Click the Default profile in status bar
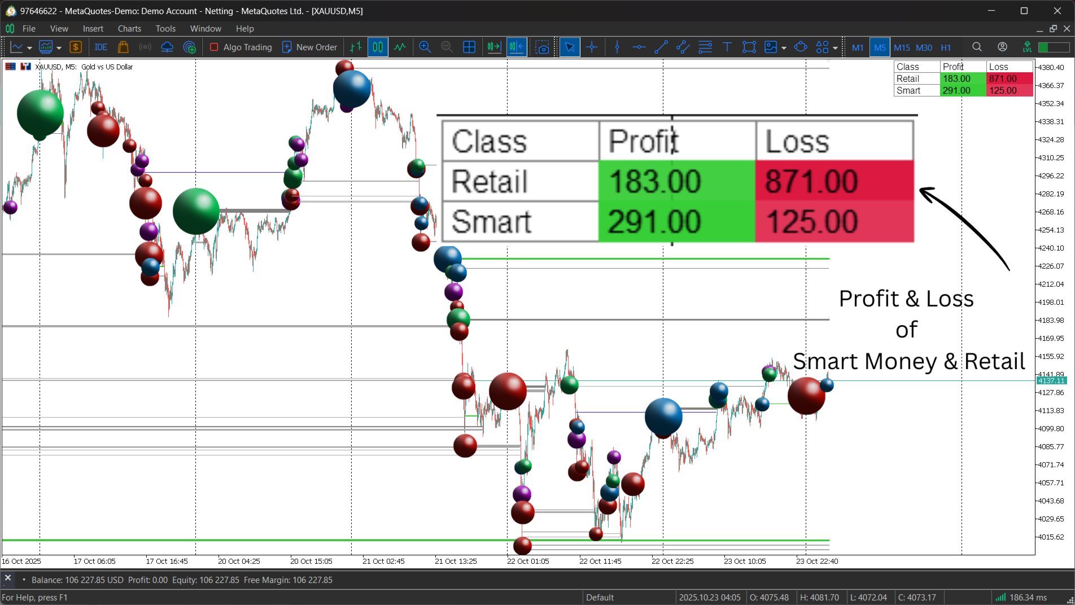The width and height of the screenshot is (1075, 605). click(600, 598)
